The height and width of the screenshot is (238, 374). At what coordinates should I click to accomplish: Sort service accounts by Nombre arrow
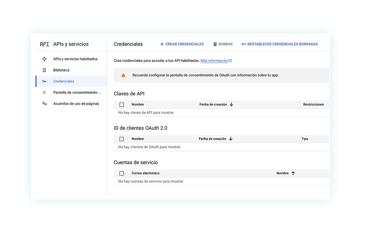coord(293,173)
